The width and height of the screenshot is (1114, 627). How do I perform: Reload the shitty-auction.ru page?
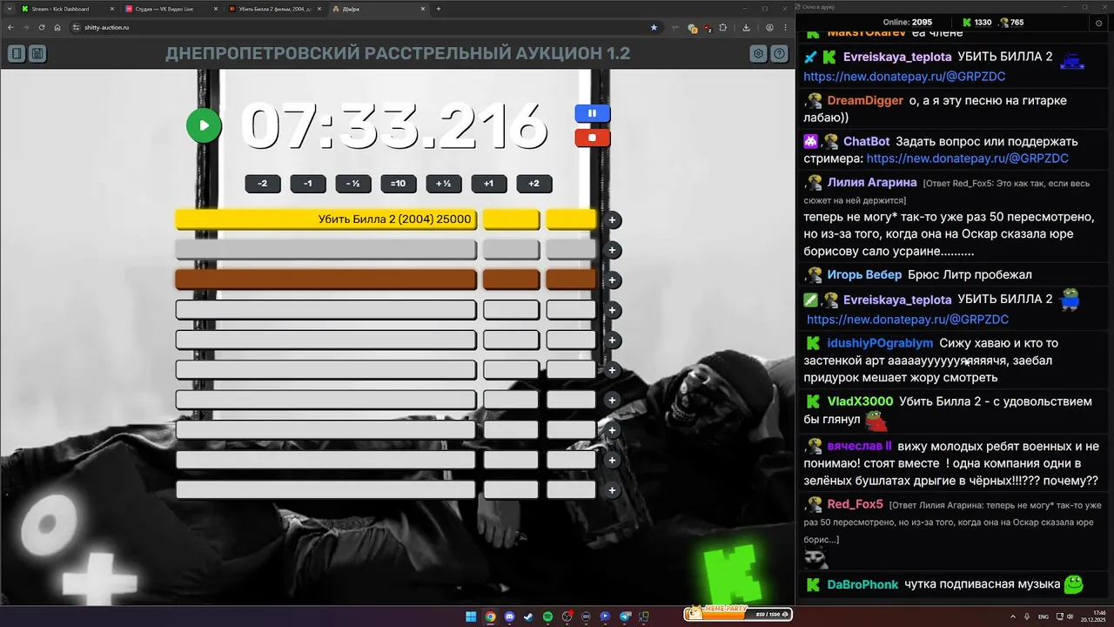pos(41,27)
